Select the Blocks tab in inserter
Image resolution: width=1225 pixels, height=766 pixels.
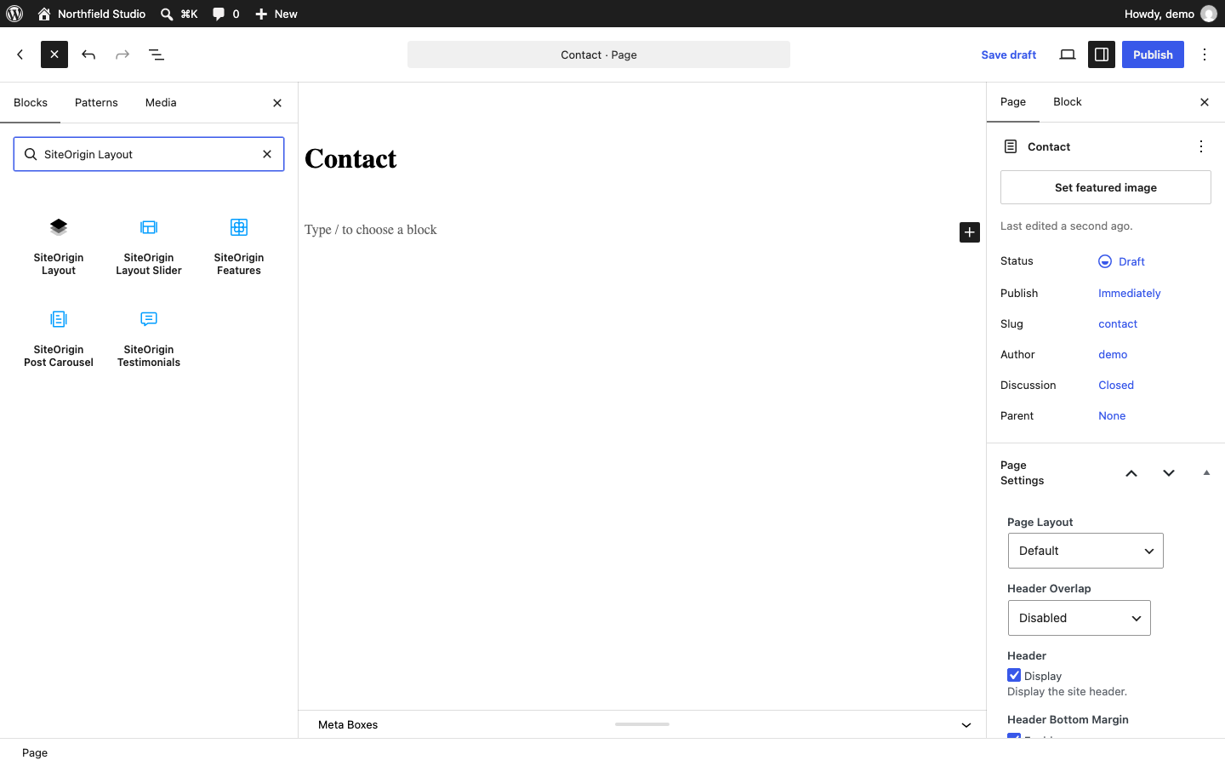click(31, 102)
